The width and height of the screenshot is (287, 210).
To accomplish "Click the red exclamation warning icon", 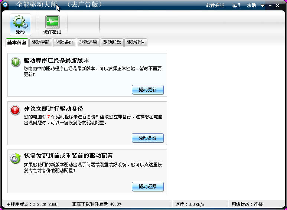I will [x=15, y=110].
